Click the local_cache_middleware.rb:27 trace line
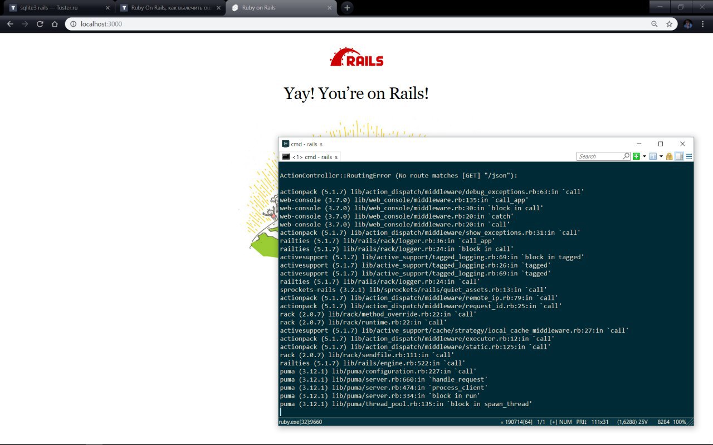This screenshot has height=445, width=713. click(x=455, y=330)
